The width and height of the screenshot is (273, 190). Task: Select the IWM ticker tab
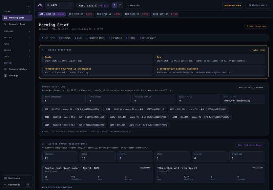tap(136, 14)
